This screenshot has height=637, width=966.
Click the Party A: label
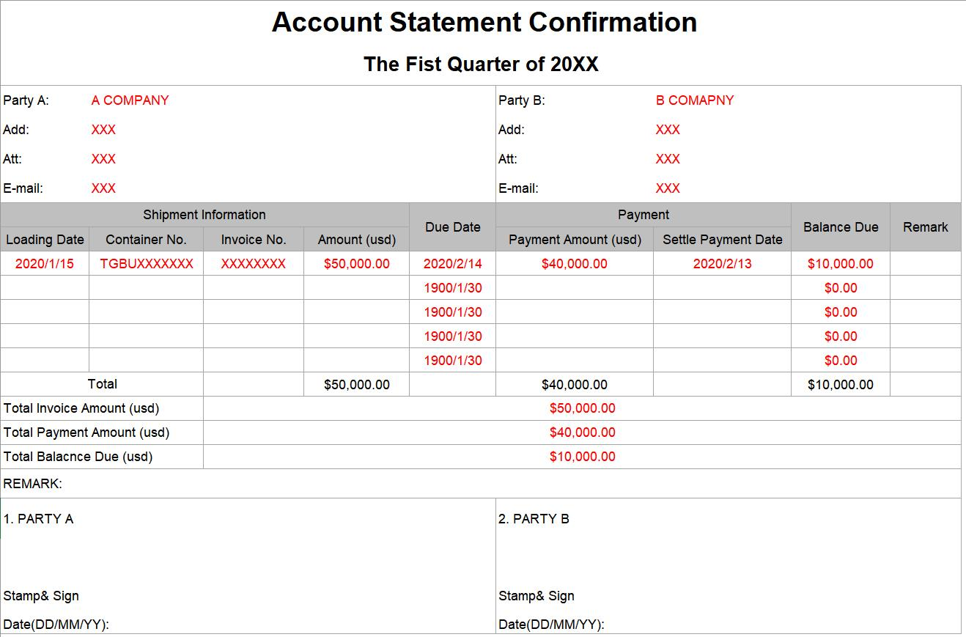(x=26, y=100)
